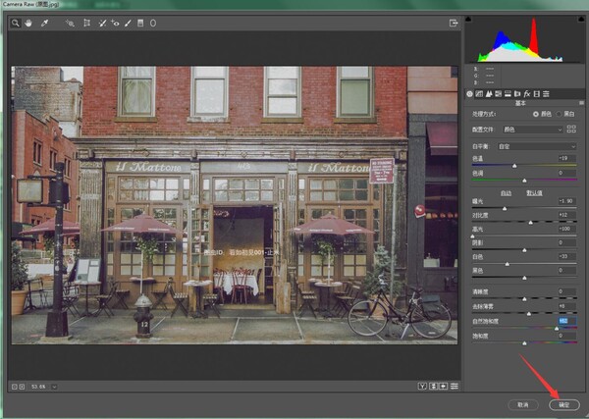Select the Graduated Filter tool

pyautogui.click(x=140, y=24)
